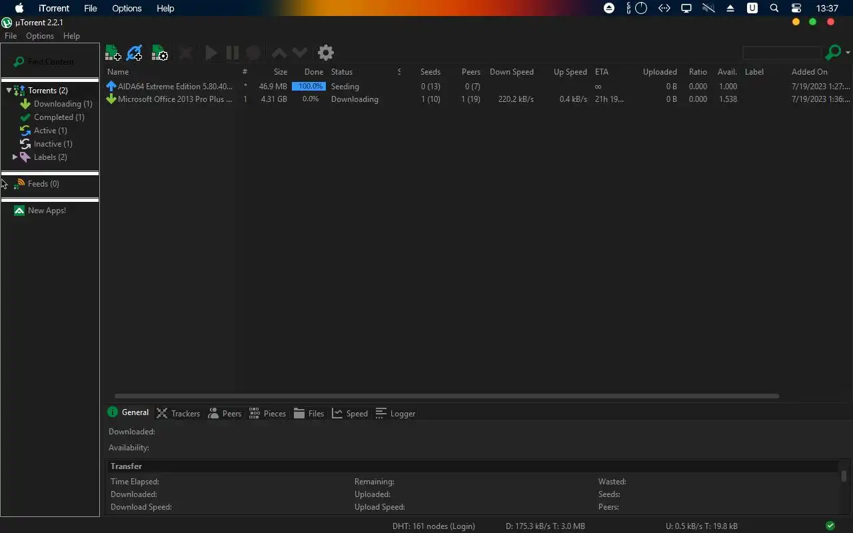Select the Microsoft Office 2013 Pro Plus torrent

click(x=478, y=99)
